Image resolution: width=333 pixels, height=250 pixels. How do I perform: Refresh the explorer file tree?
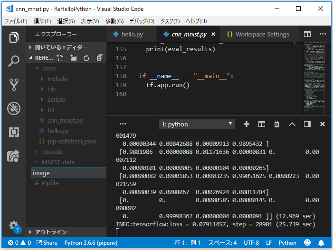click(x=86, y=58)
